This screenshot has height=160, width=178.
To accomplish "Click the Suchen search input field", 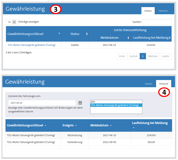I will coord(157,22).
